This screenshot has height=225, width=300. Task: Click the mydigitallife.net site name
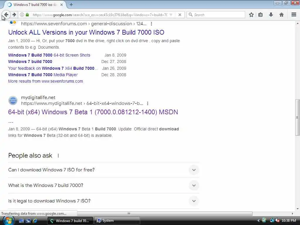38,98
